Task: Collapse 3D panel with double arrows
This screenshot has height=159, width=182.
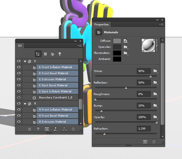Action: point(76,41)
